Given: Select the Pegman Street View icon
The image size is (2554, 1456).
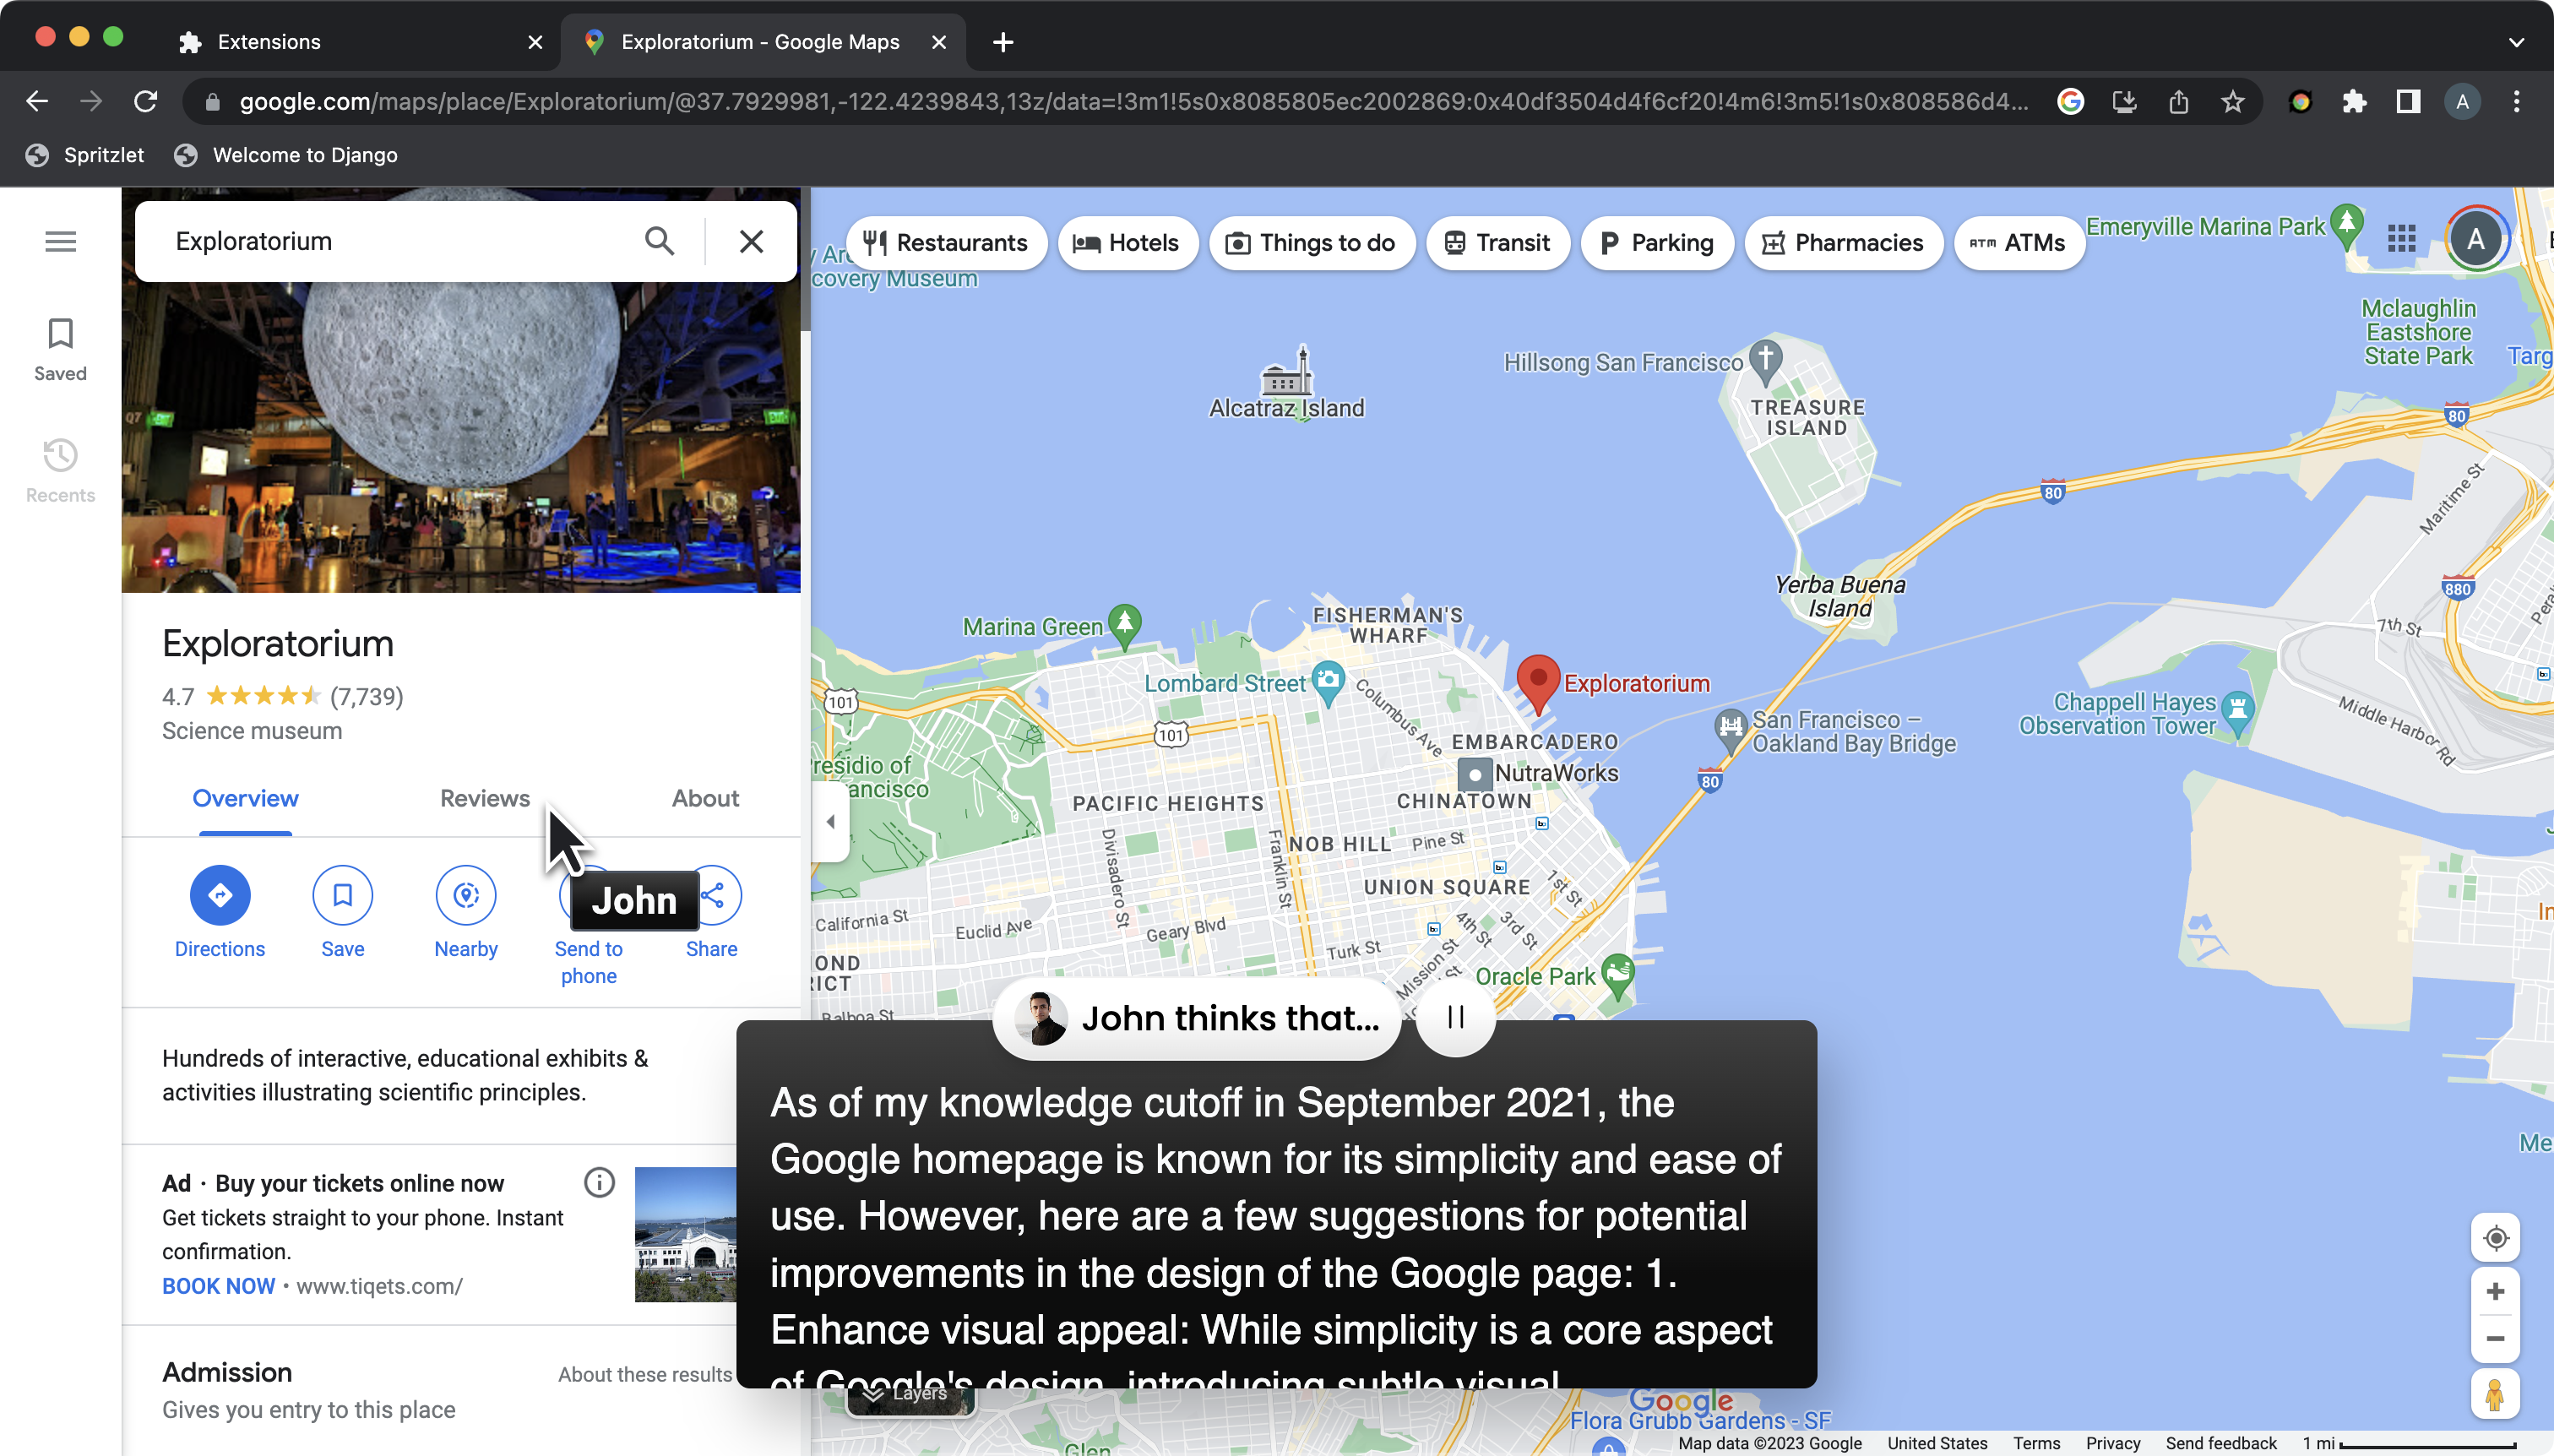Looking at the screenshot, I should pos(2495,1394).
